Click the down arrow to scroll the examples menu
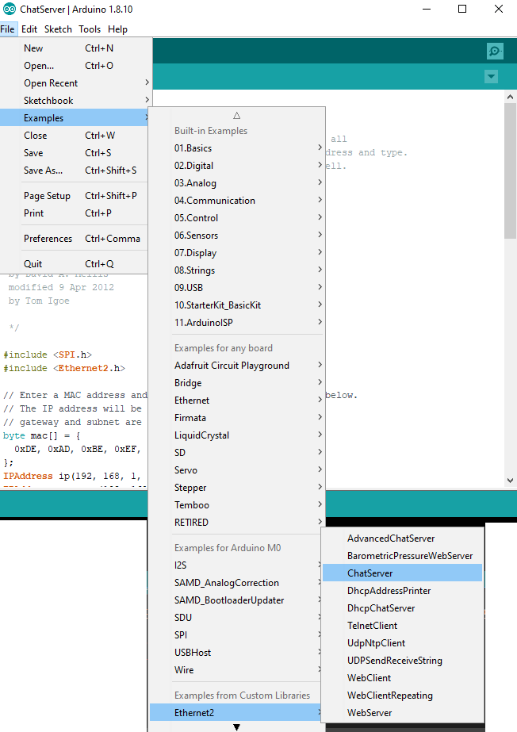 click(x=236, y=727)
